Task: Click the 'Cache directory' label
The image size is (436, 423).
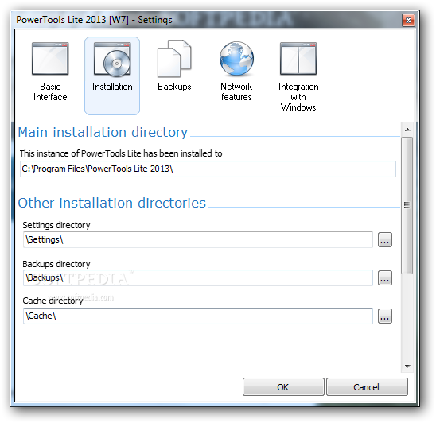Action: [53, 301]
